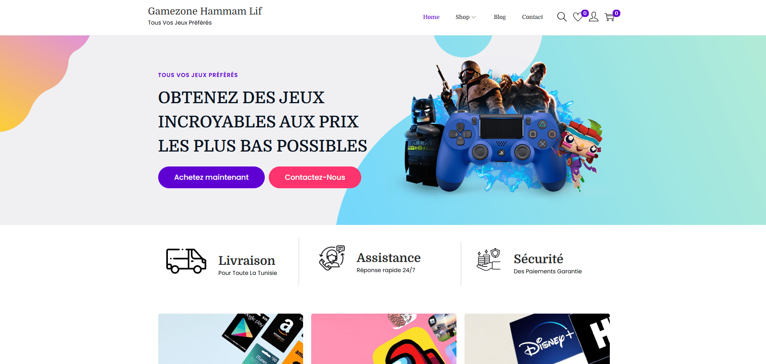Open the search magnifier icon
Viewport: 766px width, 364px height.
click(562, 17)
